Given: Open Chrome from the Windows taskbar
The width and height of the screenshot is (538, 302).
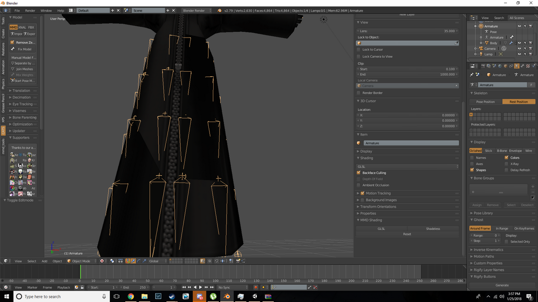Looking at the screenshot, I should pos(131,296).
